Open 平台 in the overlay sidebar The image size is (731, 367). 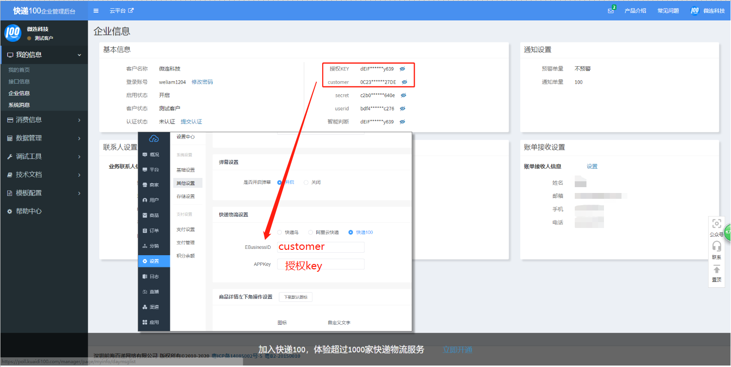coord(154,170)
